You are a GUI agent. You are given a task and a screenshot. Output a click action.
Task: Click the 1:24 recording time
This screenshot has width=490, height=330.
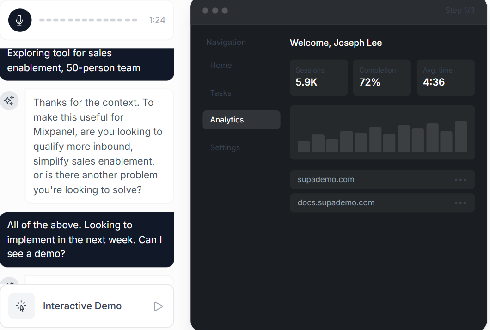click(157, 20)
